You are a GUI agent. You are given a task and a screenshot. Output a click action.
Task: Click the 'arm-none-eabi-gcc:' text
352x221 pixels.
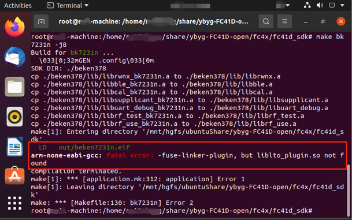(66, 155)
